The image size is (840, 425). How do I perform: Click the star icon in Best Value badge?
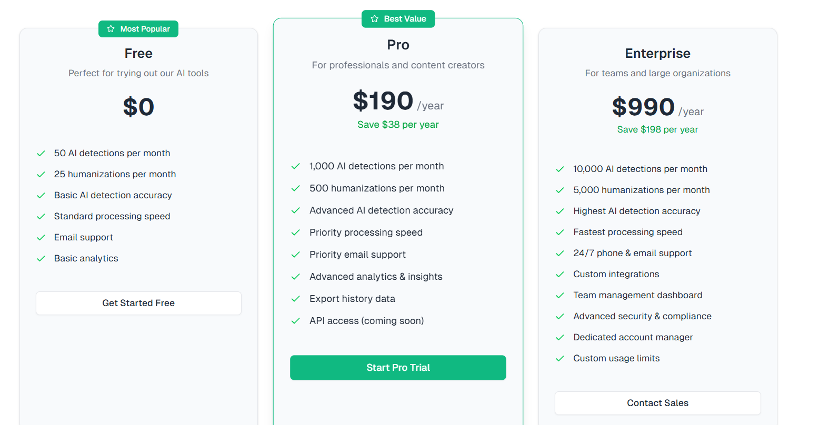(x=375, y=19)
